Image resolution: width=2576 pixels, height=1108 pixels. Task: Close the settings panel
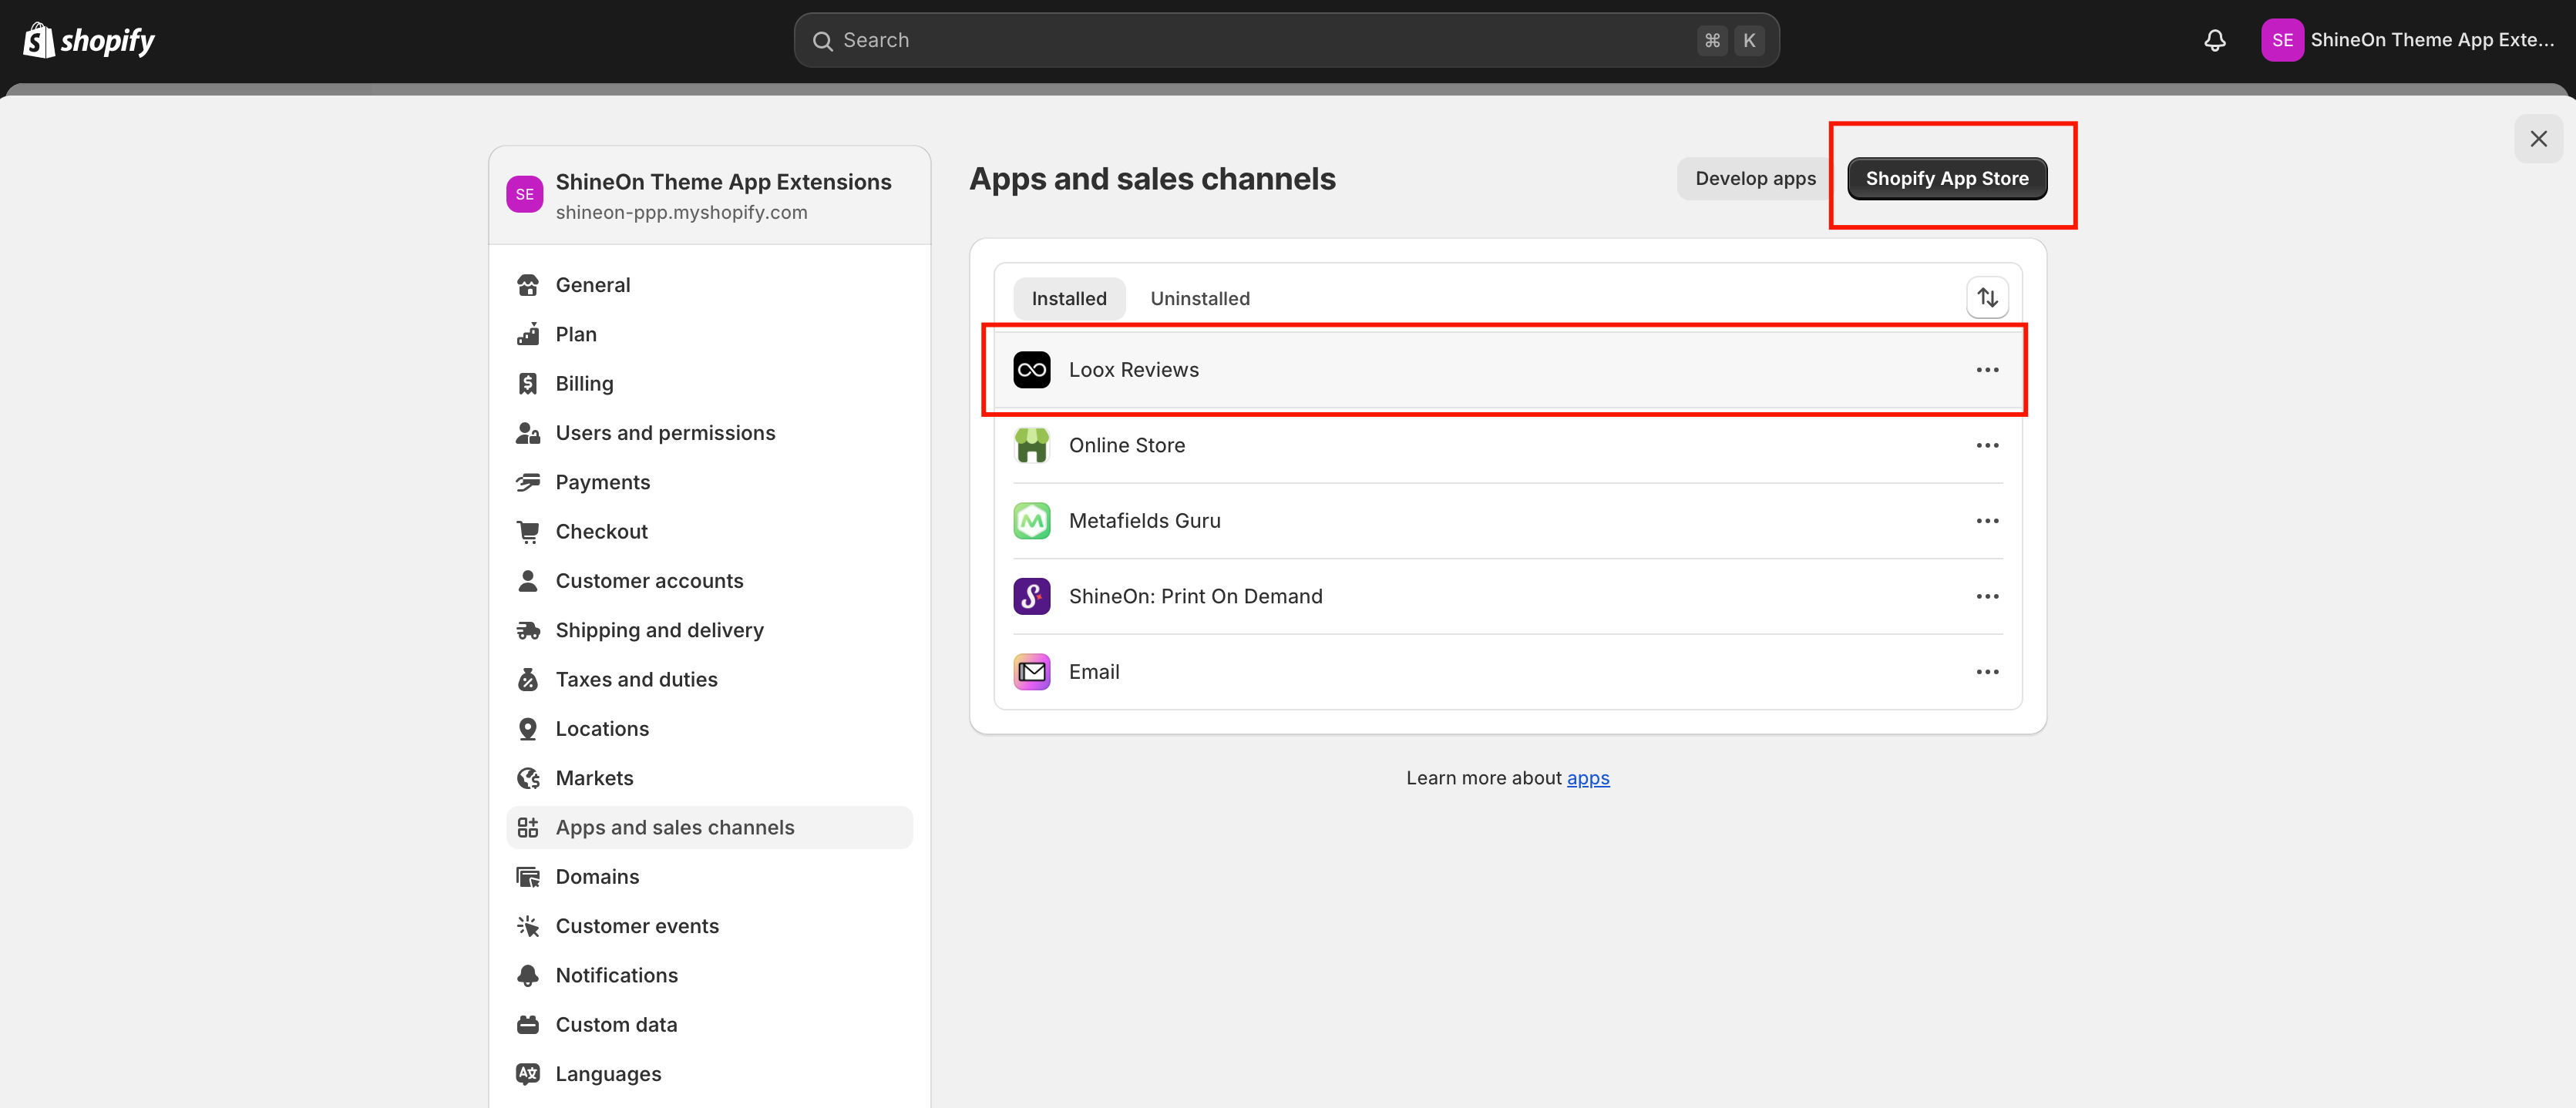pos(2538,139)
